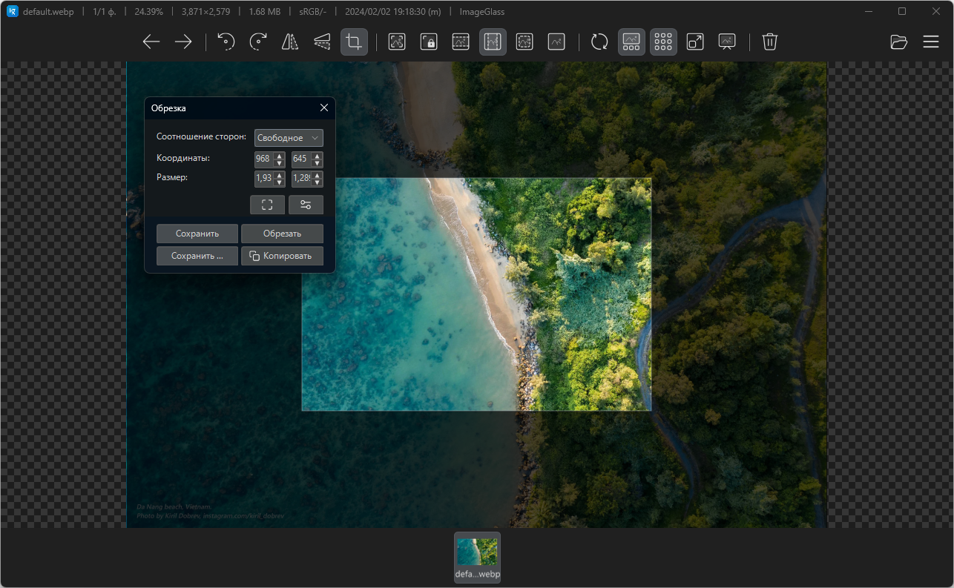Decrease the Y coordinate value 645
954x588 pixels.
(x=318, y=163)
